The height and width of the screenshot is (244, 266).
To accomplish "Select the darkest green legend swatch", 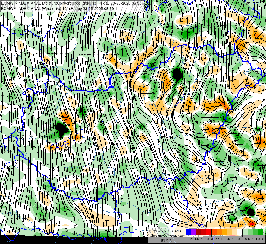I will [261, 232].
